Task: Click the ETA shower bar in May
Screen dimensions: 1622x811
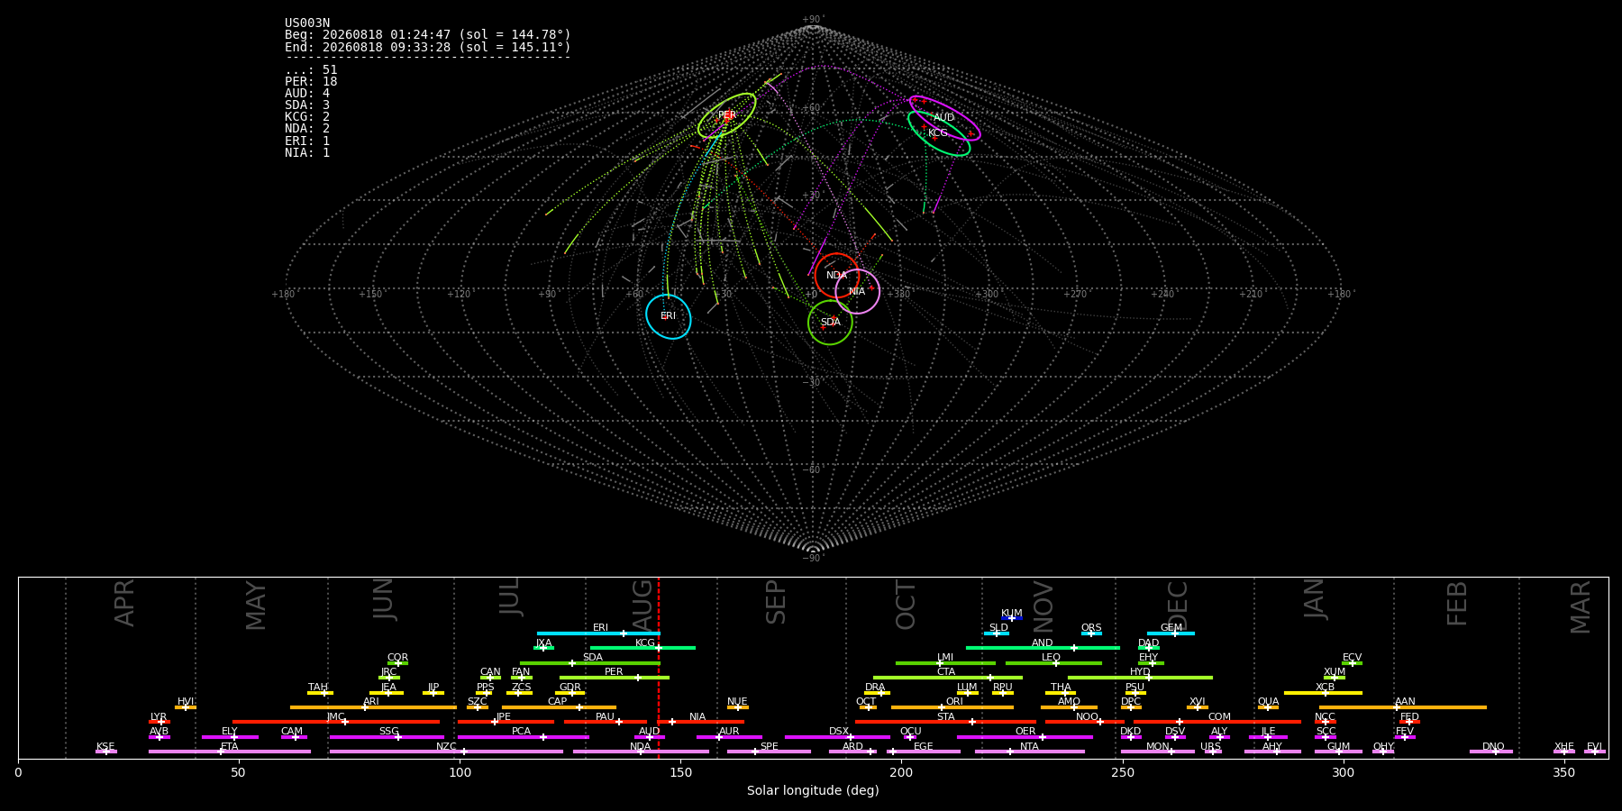Action: pos(230,752)
